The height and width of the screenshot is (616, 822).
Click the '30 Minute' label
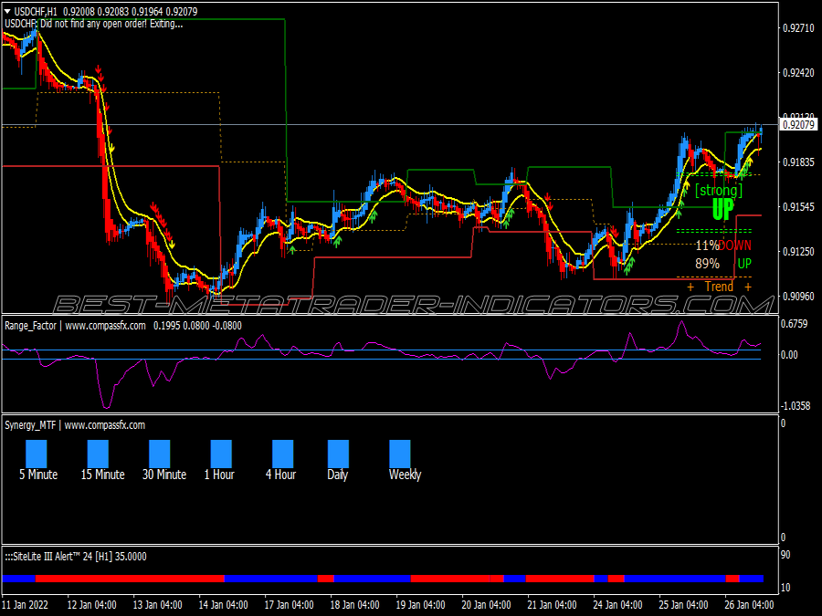coord(164,475)
